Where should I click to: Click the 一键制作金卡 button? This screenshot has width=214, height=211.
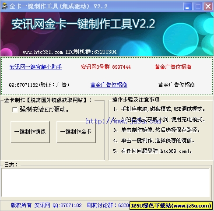pyautogui.click(x=76, y=132)
